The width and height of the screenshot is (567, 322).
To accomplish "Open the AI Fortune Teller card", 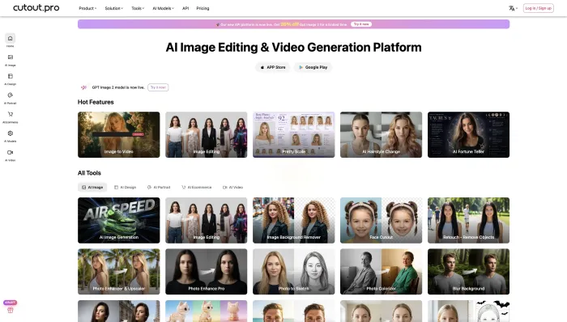I will (469, 134).
